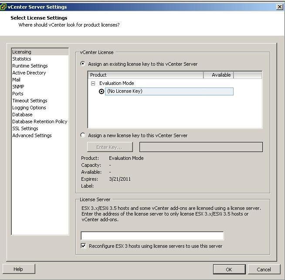Screen dimensions: 285x280
Task: Click the vCenter title bar icon
Action: 3,7
